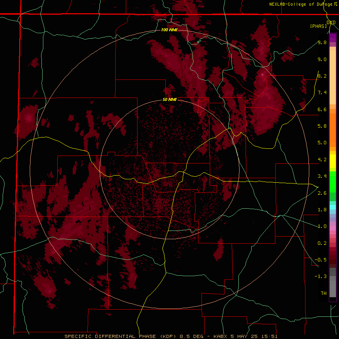Click the TH threshold label on legend

pos(324,293)
